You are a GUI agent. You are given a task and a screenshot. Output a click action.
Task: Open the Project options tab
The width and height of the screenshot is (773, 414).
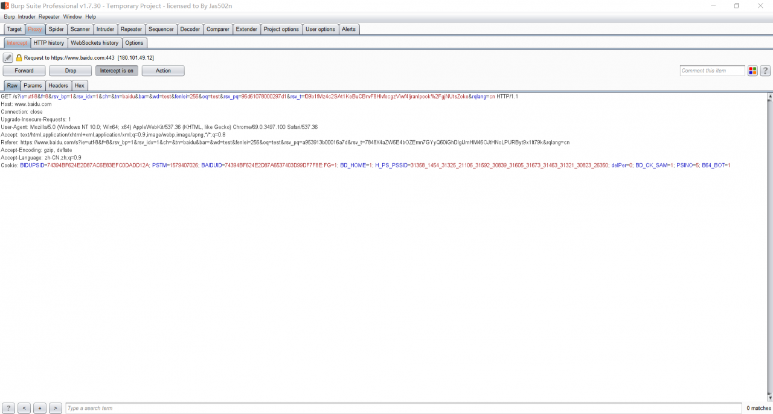pos(281,29)
